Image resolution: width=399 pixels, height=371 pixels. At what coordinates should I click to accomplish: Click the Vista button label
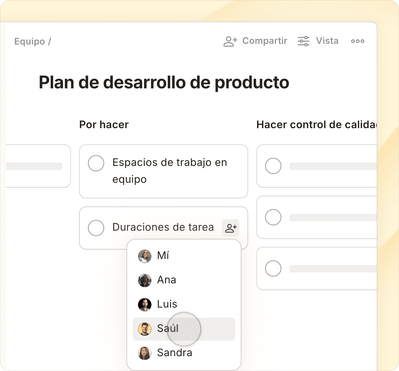[327, 41]
